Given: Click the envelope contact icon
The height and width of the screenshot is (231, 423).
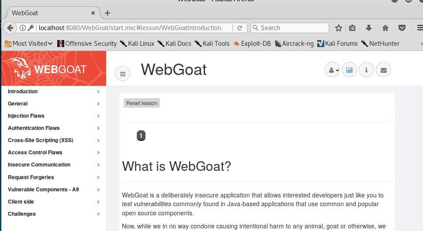Looking at the screenshot, I should [383, 70].
